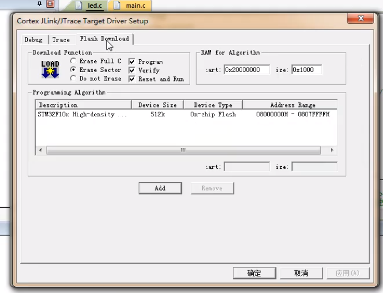The image size is (383, 293).
Task: Click the led.c file icon
Action: [79, 5]
